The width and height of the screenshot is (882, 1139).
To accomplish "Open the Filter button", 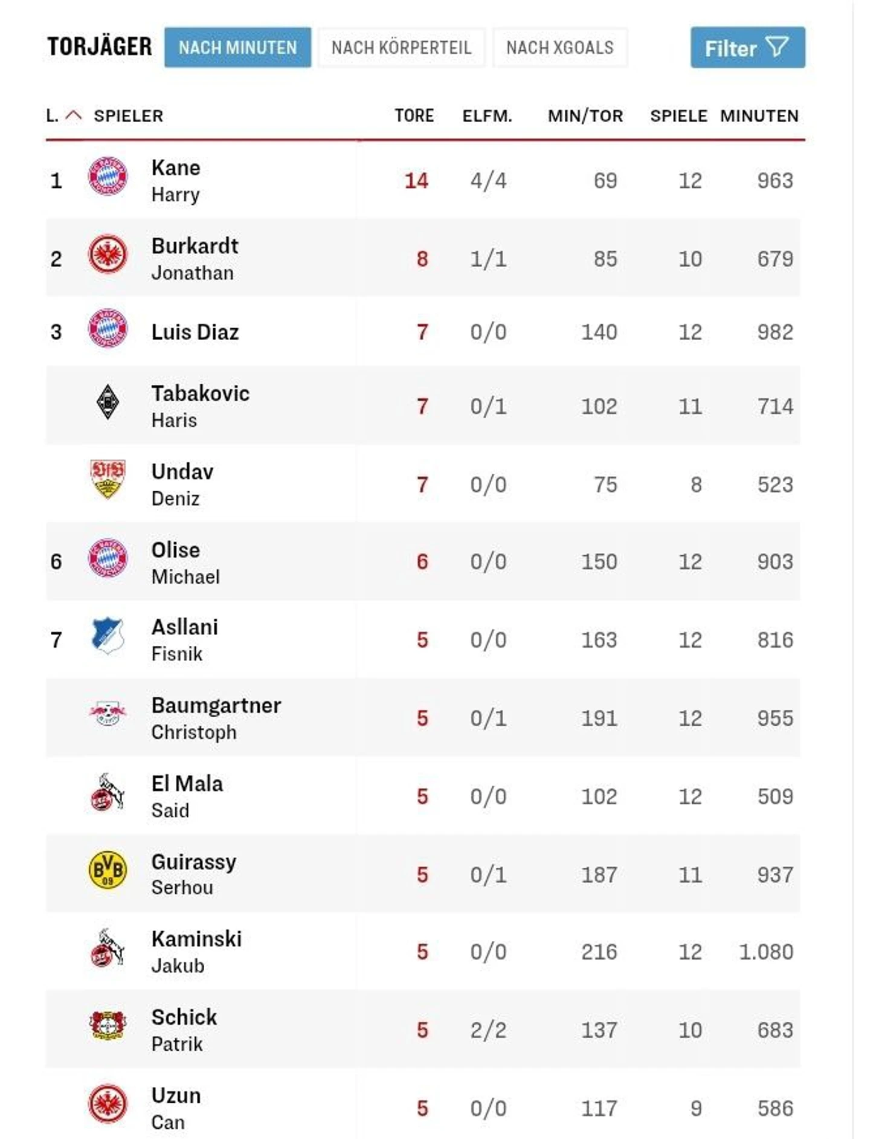I will coord(747,48).
